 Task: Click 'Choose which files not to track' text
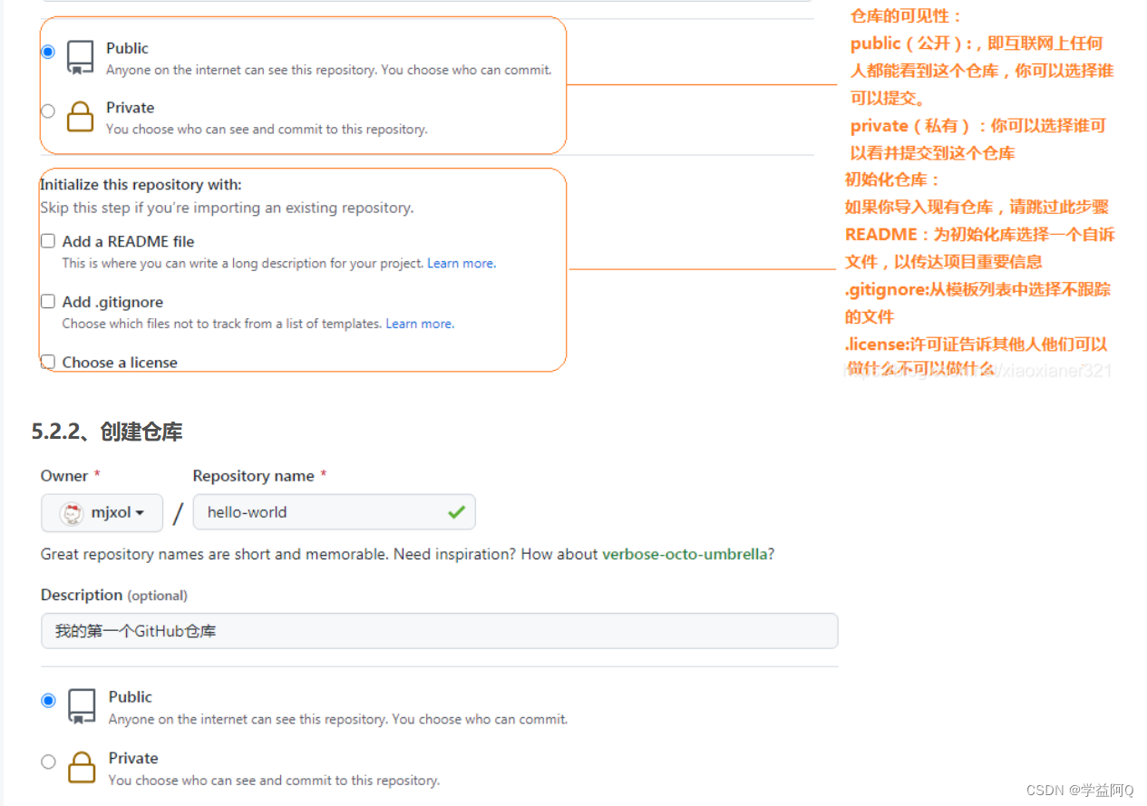[x=222, y=324]
